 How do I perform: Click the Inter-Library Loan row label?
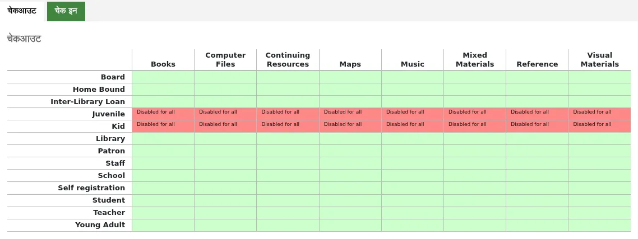(88, 102)
